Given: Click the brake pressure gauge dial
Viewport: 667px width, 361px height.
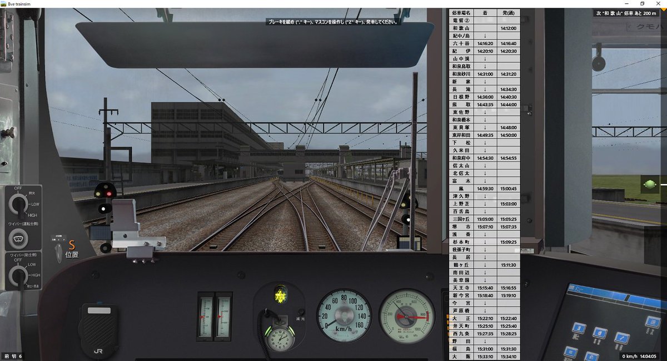Looking at the screenshot, I should point(407,316).
